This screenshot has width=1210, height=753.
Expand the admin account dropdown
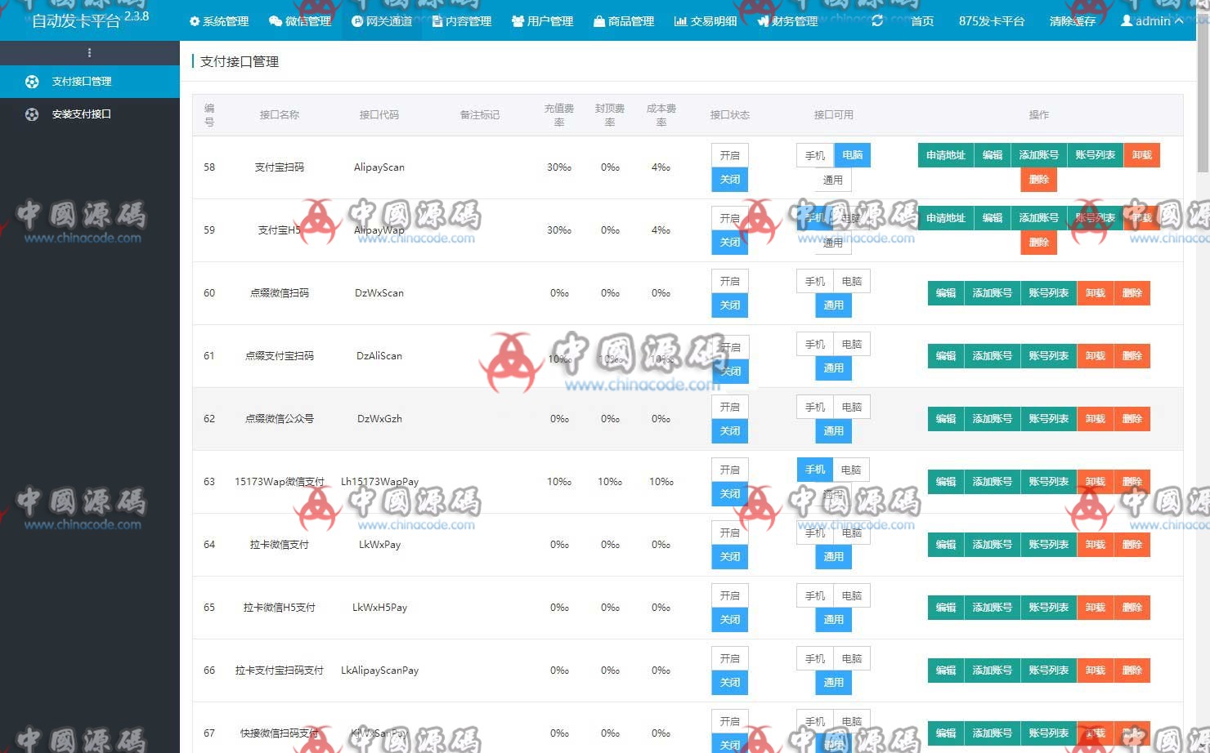point(1151,21)
